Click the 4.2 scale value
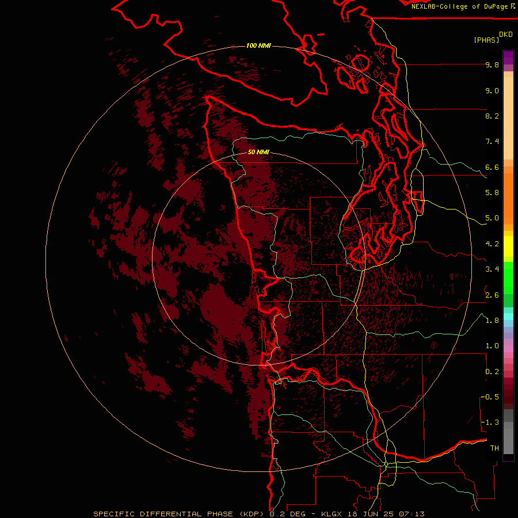The width and height of the screenshot is (518, 518). tap(492, 244)
